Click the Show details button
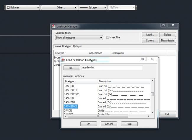 [168, 41]
